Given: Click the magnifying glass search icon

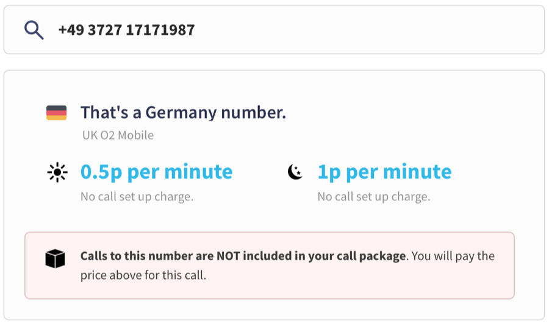Looking at the screenshot, I should pos(34,30).
